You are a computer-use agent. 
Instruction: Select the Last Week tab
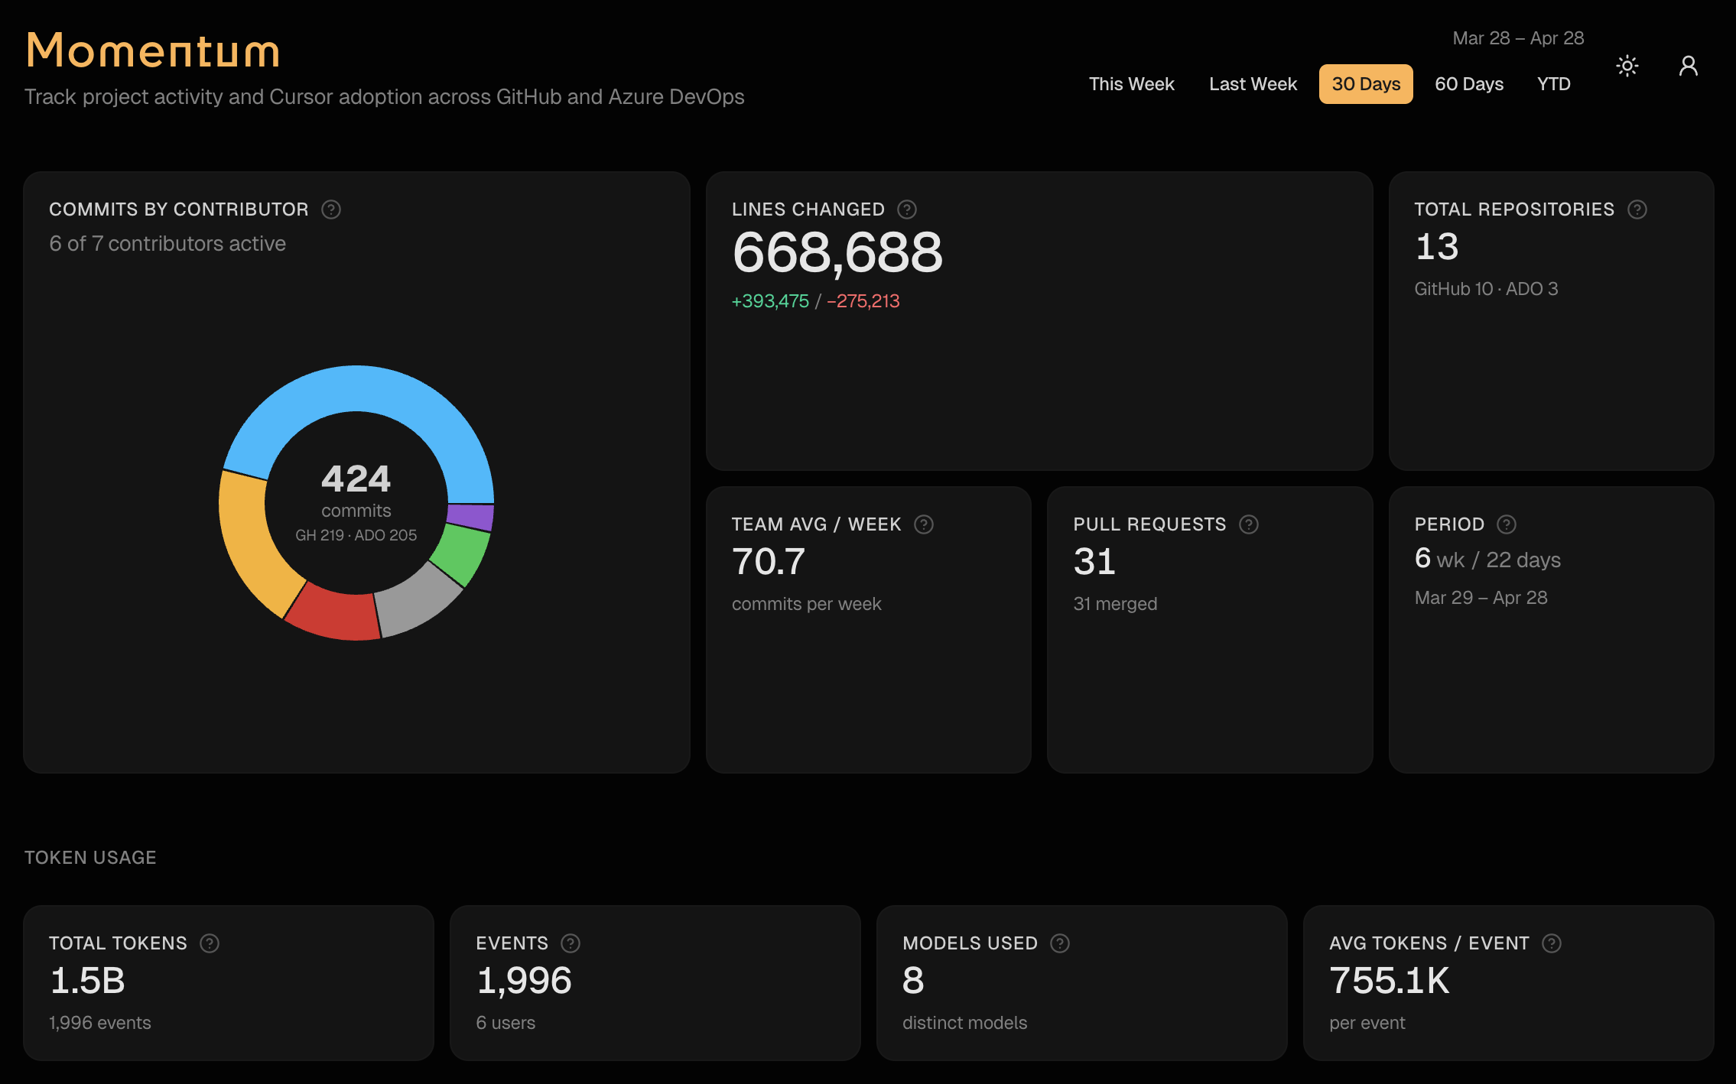point(1253,84)
